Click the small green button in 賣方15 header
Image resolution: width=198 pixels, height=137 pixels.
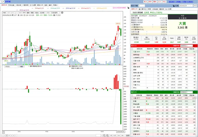point(194,92)
